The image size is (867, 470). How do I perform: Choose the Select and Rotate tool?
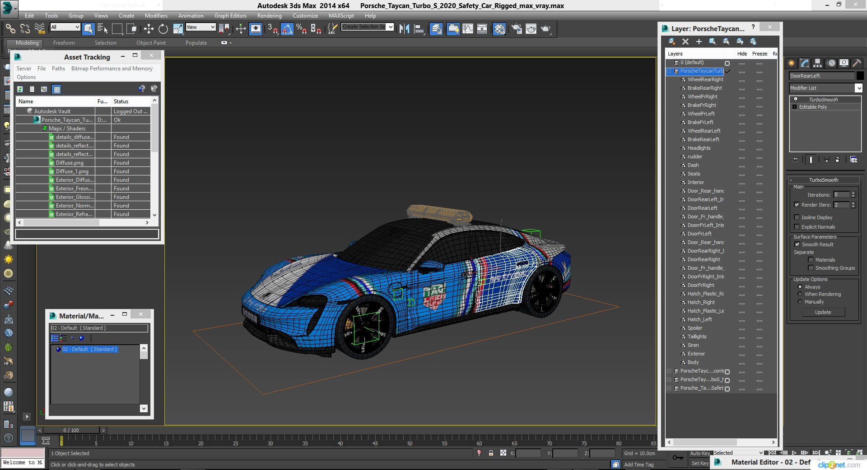pyautogui.click(x=163, y=29)
